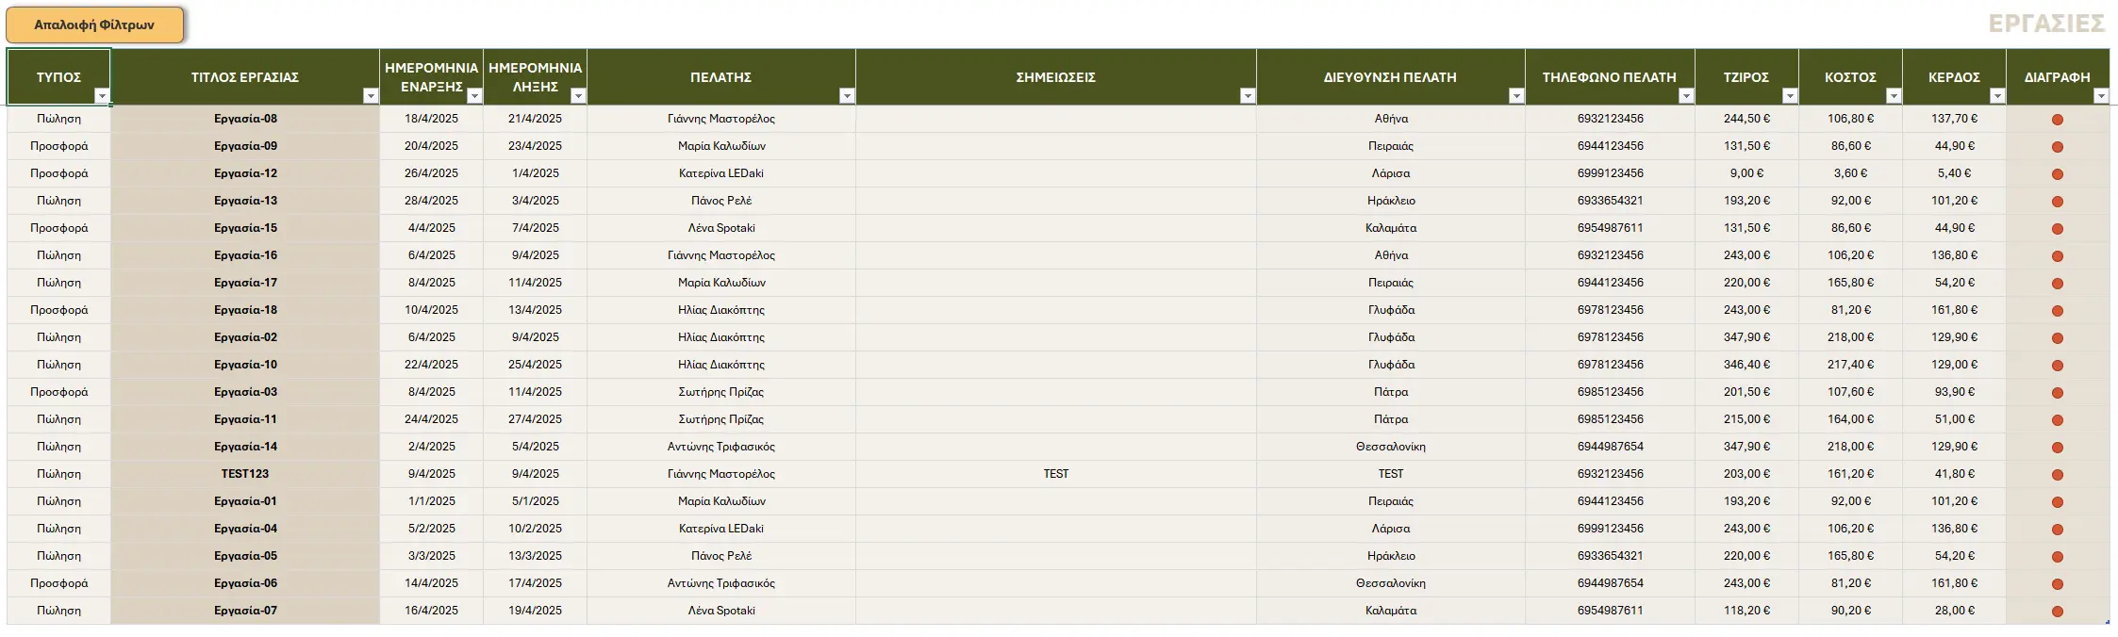Click the red delete dot for Εργασία-02
2118x637 pixels.
click(2058, 338)
